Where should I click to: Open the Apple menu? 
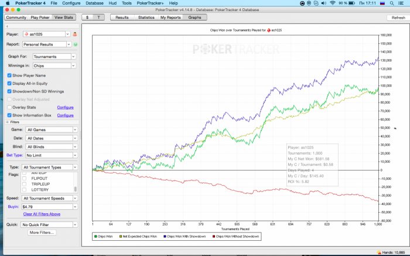click(x=7, y=3)
